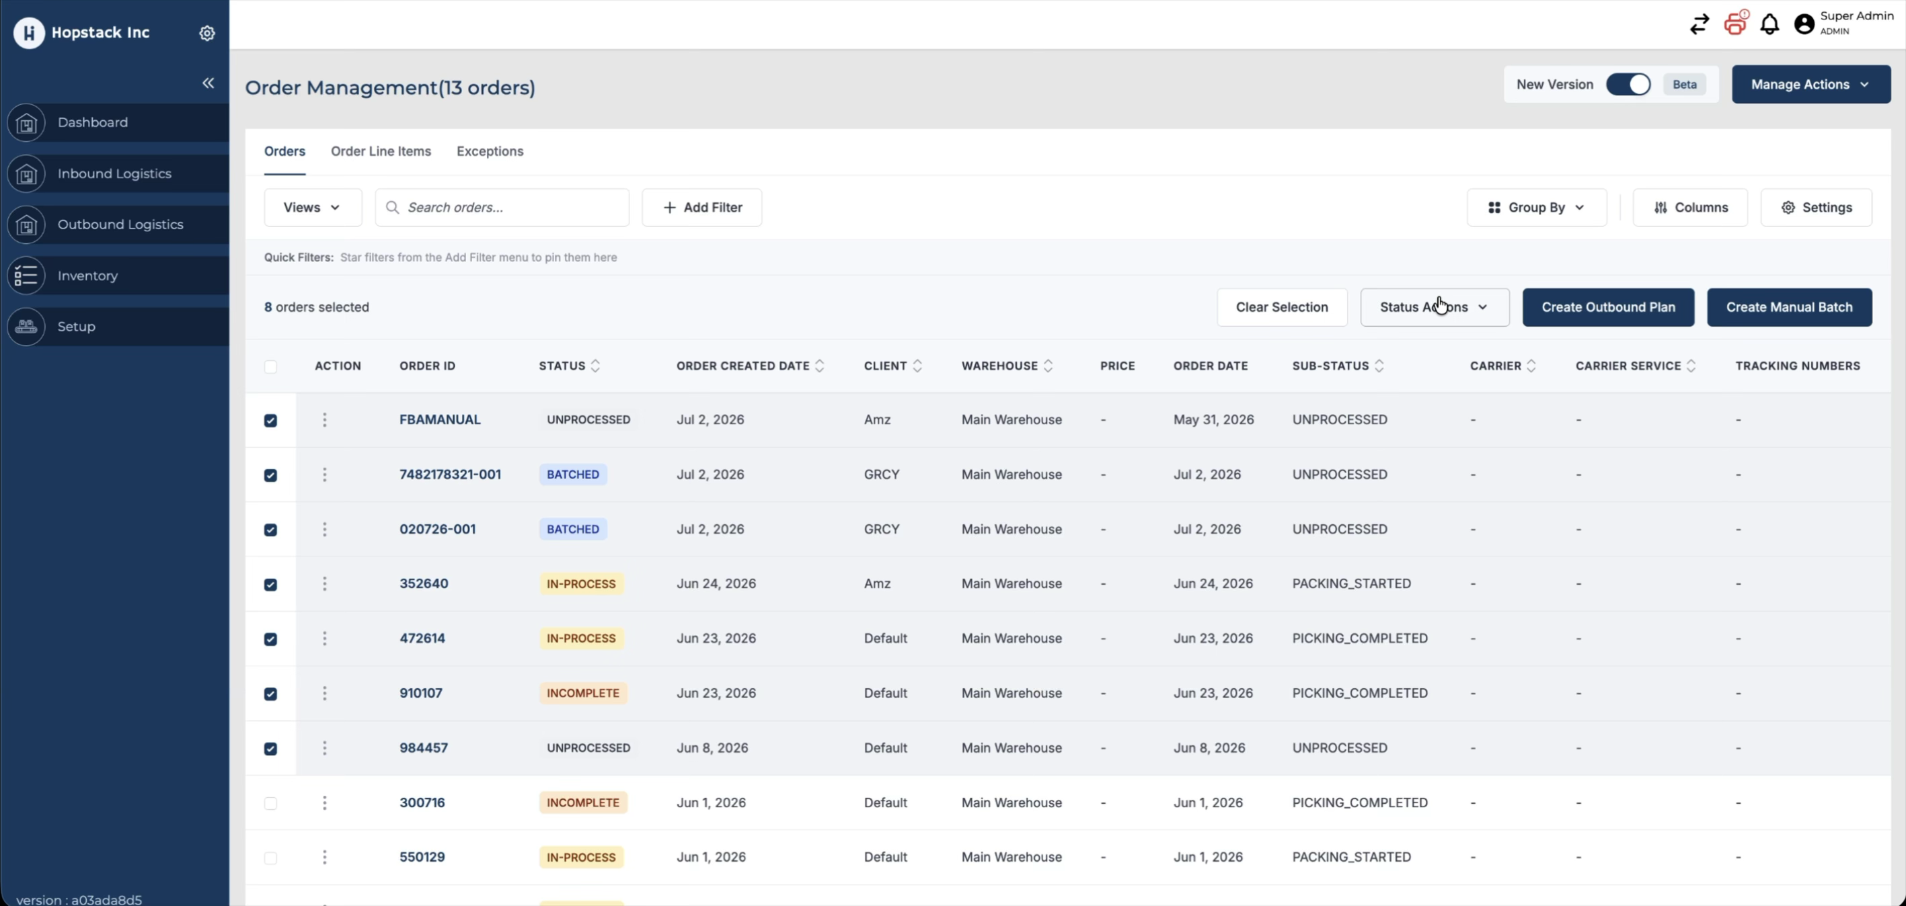Viewport: 1906px width, 906px height.
Task: Click Create Outbound Plan
Action: click(x=1608, y=308)
